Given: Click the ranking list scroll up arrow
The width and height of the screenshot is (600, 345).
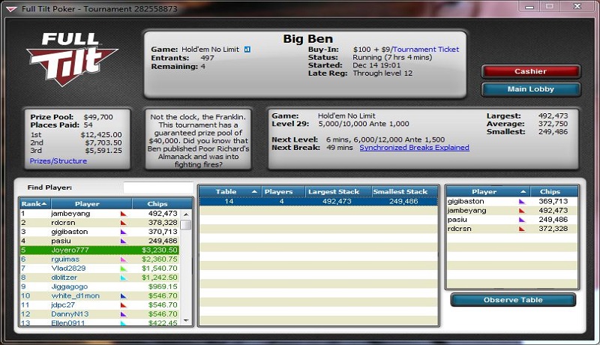Looking at the screenshot, I should tap(186, 214).
